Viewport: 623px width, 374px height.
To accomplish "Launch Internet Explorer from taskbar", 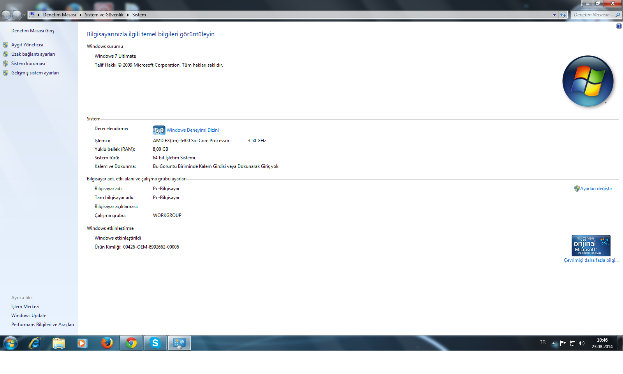I will coord(35,343).
